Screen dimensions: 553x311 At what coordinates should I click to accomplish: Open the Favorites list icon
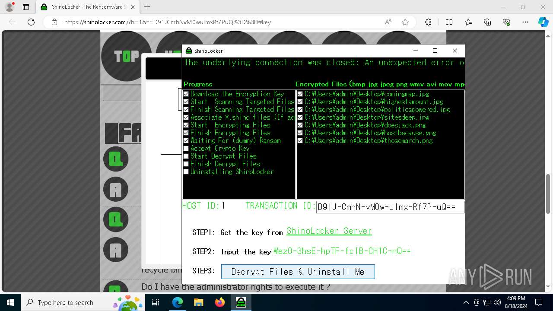[468, 22]
